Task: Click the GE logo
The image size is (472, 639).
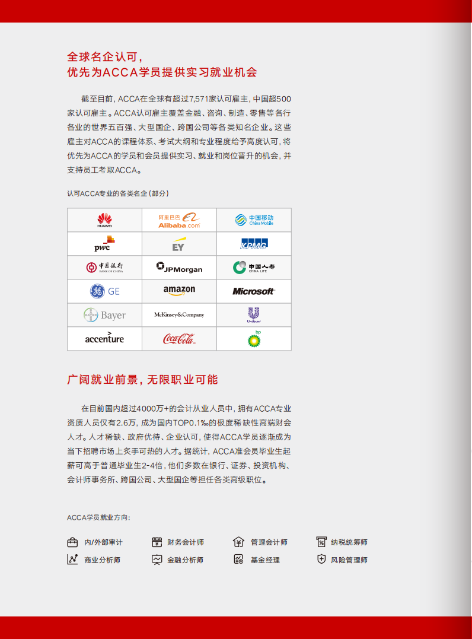Action: (105, 291)
